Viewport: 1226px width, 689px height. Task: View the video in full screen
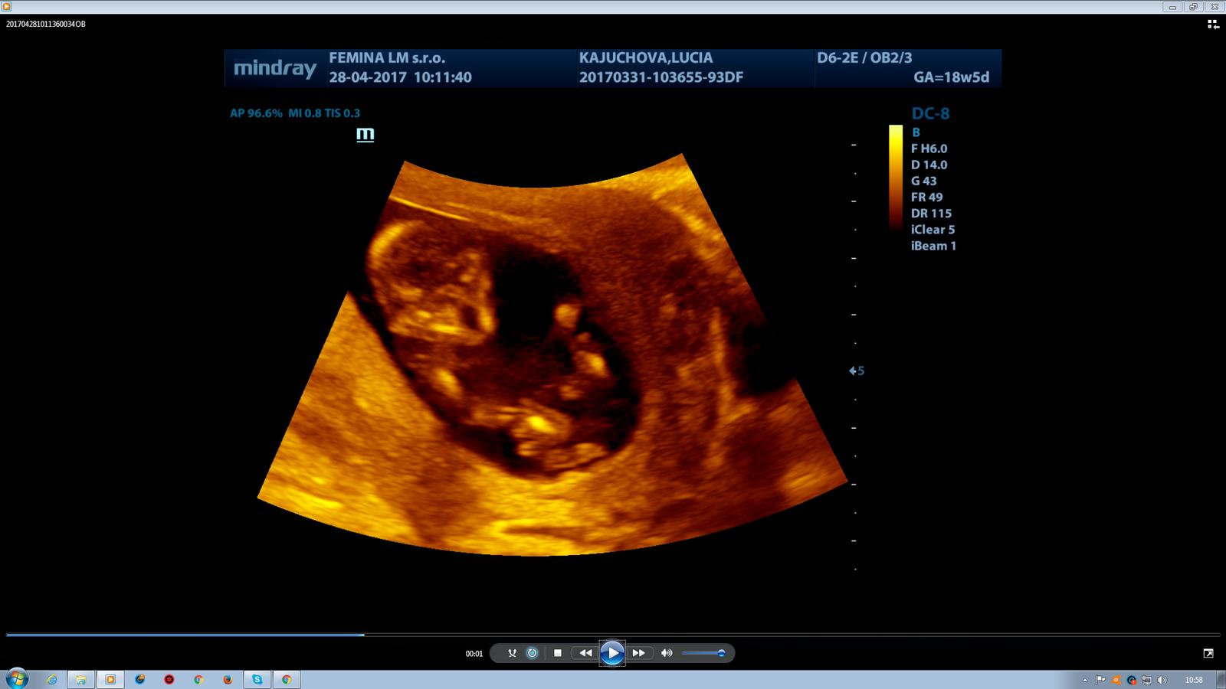[x=1208, y=653]
